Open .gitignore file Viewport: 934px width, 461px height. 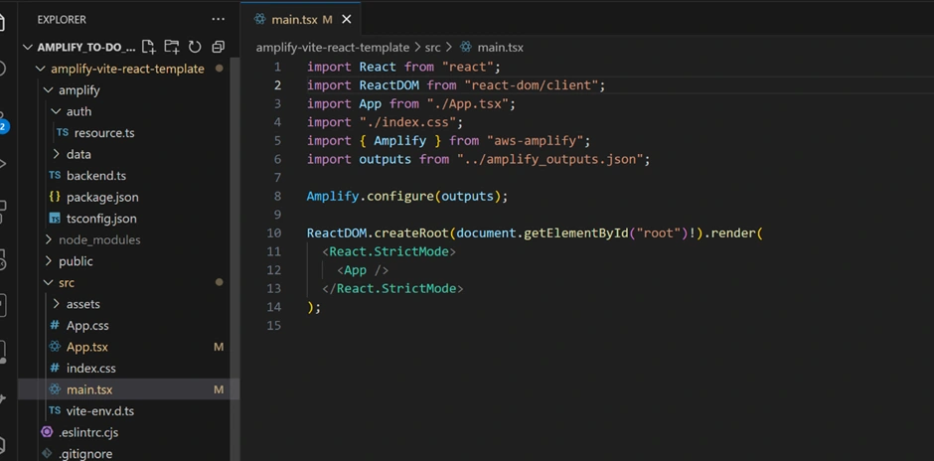85,454
